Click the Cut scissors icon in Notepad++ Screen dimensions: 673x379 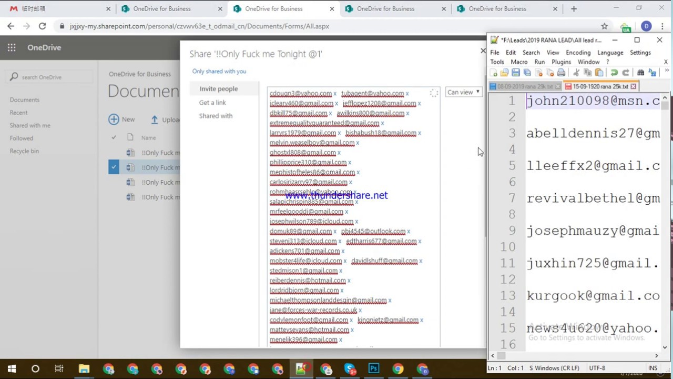pyautogui.click(x=576, y=73)
